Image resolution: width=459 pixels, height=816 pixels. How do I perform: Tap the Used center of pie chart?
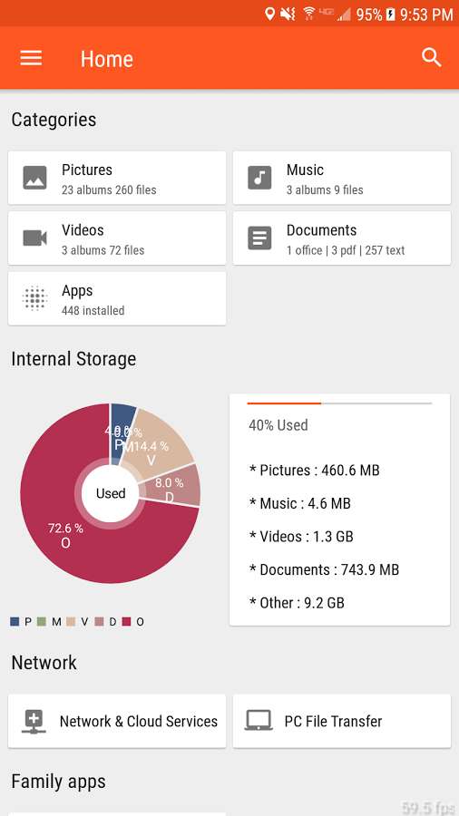click(x=111, y=493)
